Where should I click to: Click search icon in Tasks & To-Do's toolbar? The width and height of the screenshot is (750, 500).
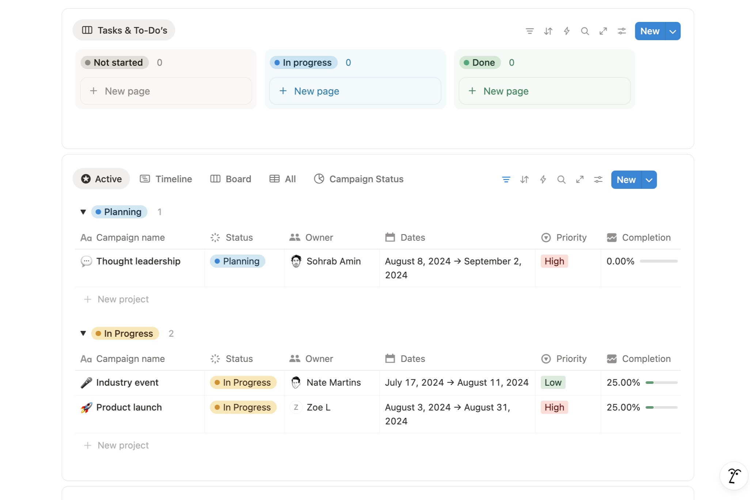coord(585,31)
